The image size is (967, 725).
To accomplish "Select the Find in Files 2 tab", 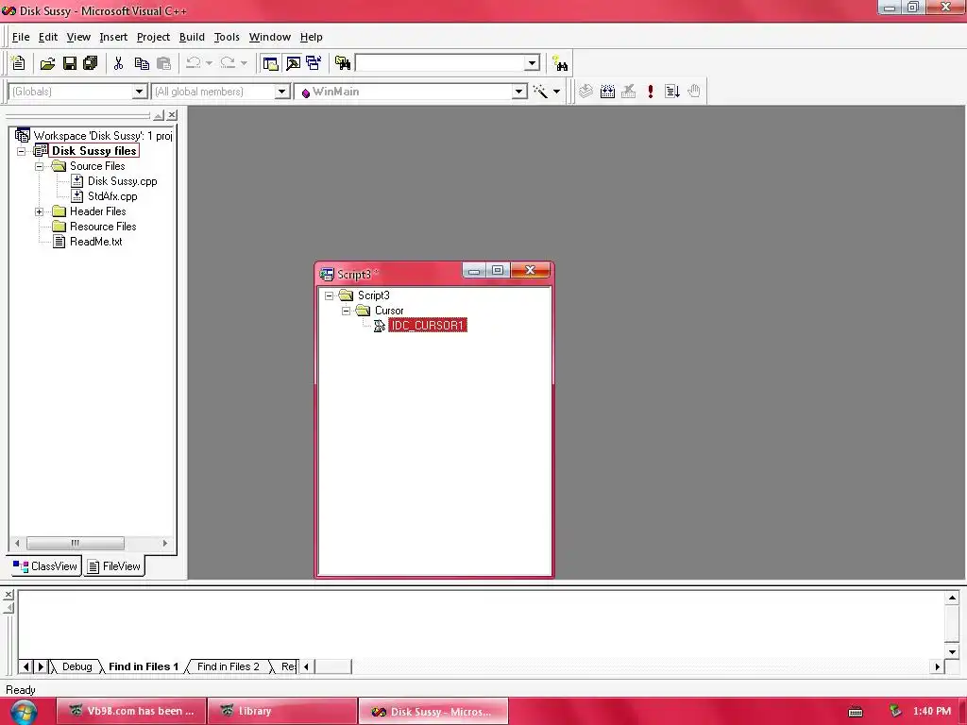I will pos(229,666).
